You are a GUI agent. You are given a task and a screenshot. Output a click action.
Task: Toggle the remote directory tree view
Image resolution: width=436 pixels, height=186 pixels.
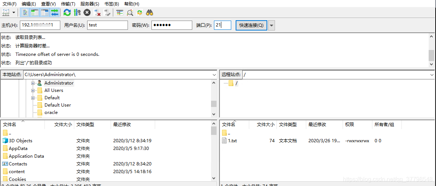tap(45, 12)
